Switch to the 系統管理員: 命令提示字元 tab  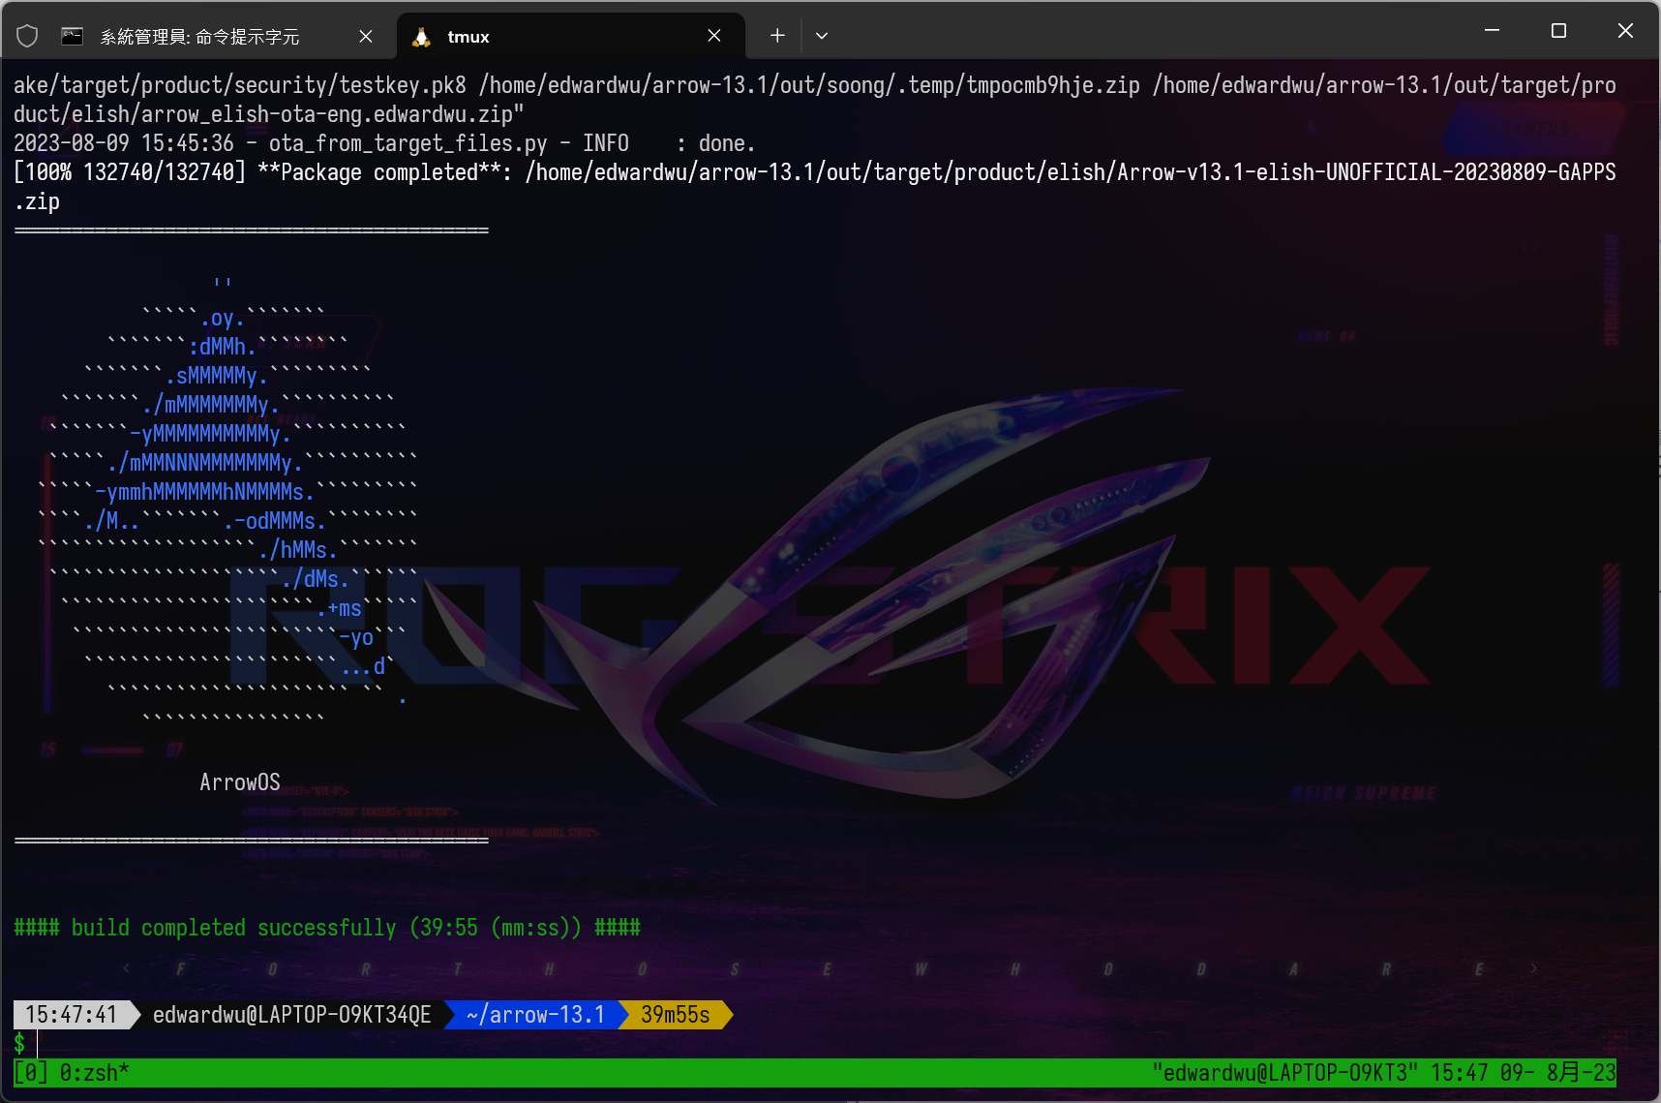[x=199, y=37]
